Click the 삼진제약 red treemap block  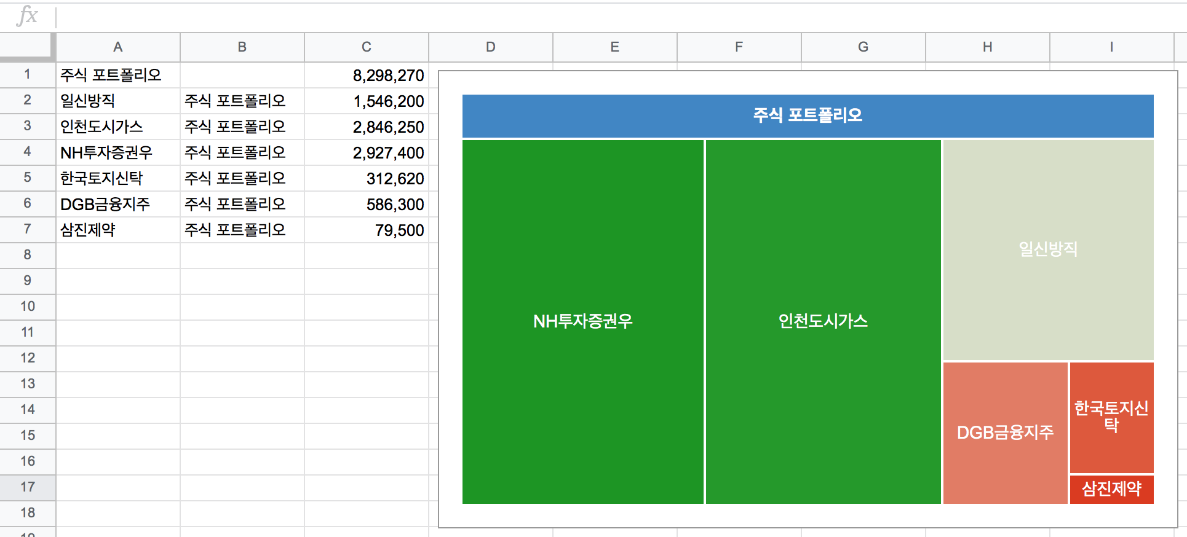1111,489
